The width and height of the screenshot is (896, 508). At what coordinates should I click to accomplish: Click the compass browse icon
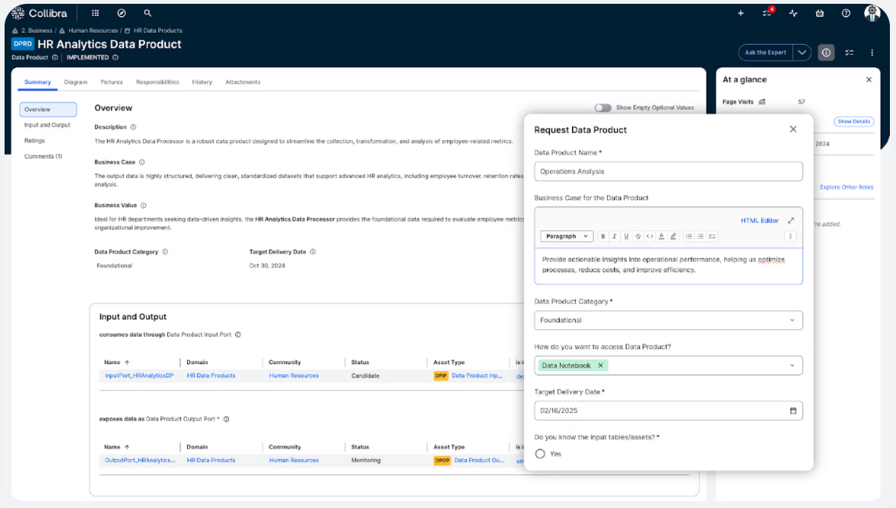(x=122, y=13)
